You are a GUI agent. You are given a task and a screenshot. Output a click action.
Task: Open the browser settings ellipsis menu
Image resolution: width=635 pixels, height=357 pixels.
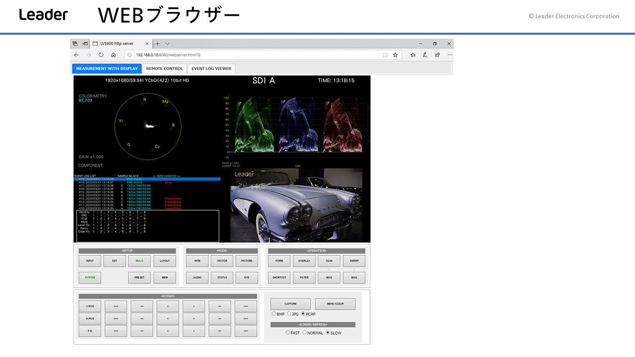click(x=449, y=55)
